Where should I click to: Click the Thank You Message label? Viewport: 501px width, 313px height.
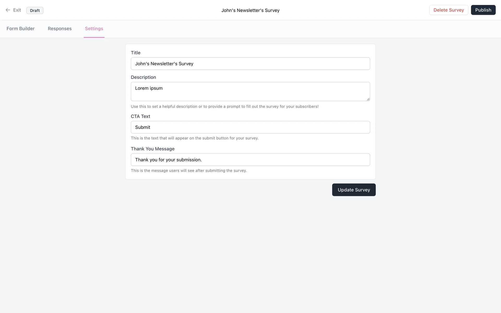click(153, 149)
